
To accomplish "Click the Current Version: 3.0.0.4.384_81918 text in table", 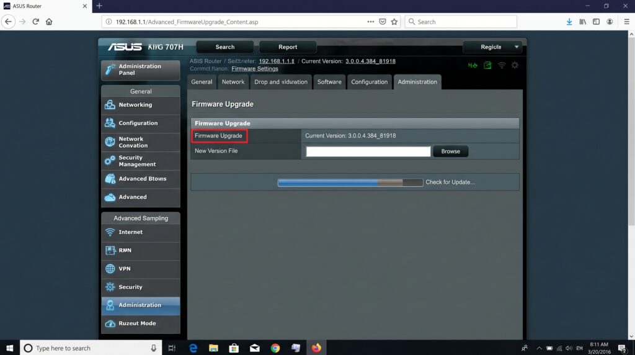I will click(350, 136).
